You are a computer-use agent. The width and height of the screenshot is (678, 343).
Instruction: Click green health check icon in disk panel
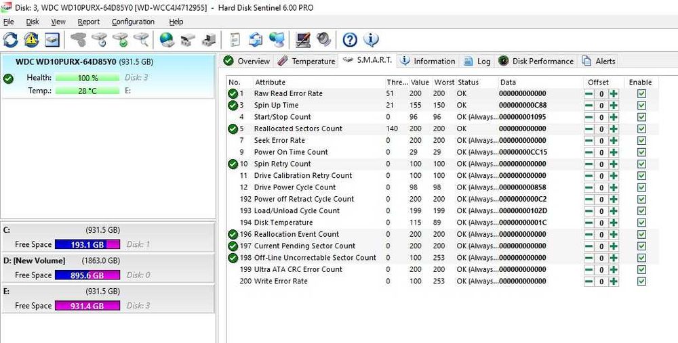point(7,78)
